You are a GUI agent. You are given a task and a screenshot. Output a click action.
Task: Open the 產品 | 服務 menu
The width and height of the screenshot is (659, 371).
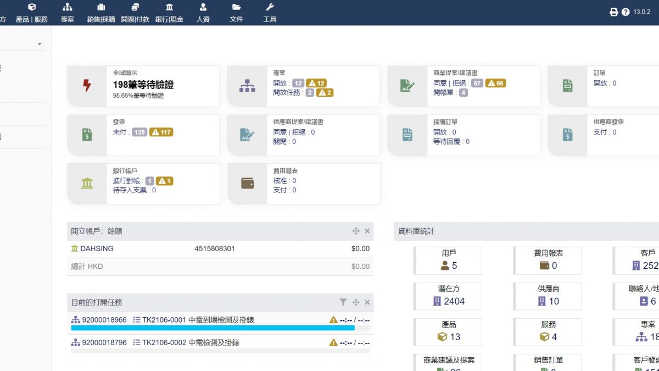tap(32, 13)
